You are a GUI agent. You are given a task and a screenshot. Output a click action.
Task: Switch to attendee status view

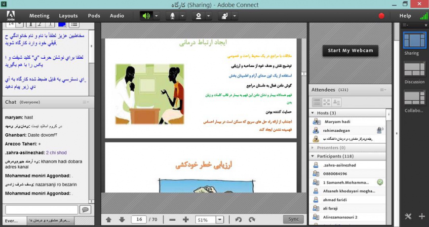(x=336, y=102)
